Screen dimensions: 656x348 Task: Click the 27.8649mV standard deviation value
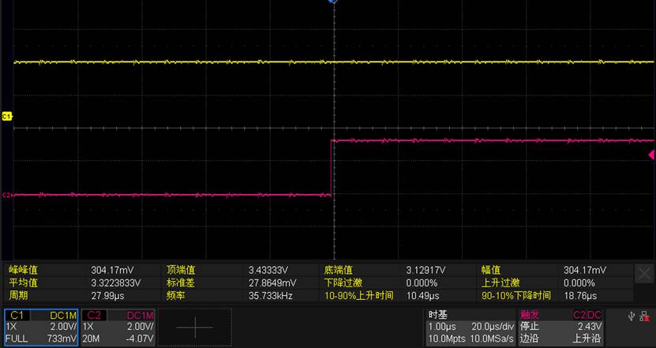click(x=272, y=283)
